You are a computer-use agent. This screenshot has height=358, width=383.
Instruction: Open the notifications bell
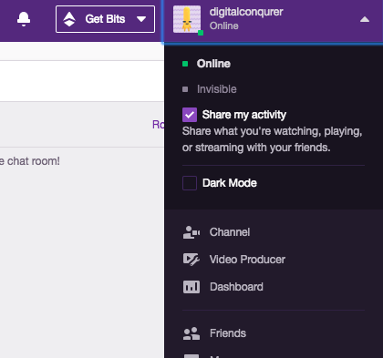click(x=24, y=19)
